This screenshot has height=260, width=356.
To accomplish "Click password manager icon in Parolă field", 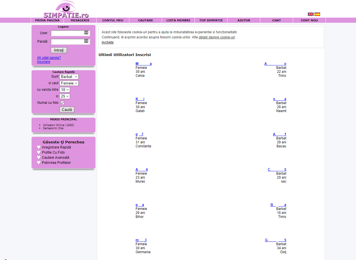I will [86, 41].
